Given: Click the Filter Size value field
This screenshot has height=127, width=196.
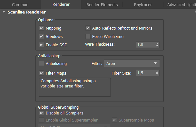Looking at the screenshot, I should click(x=146, y=73).
